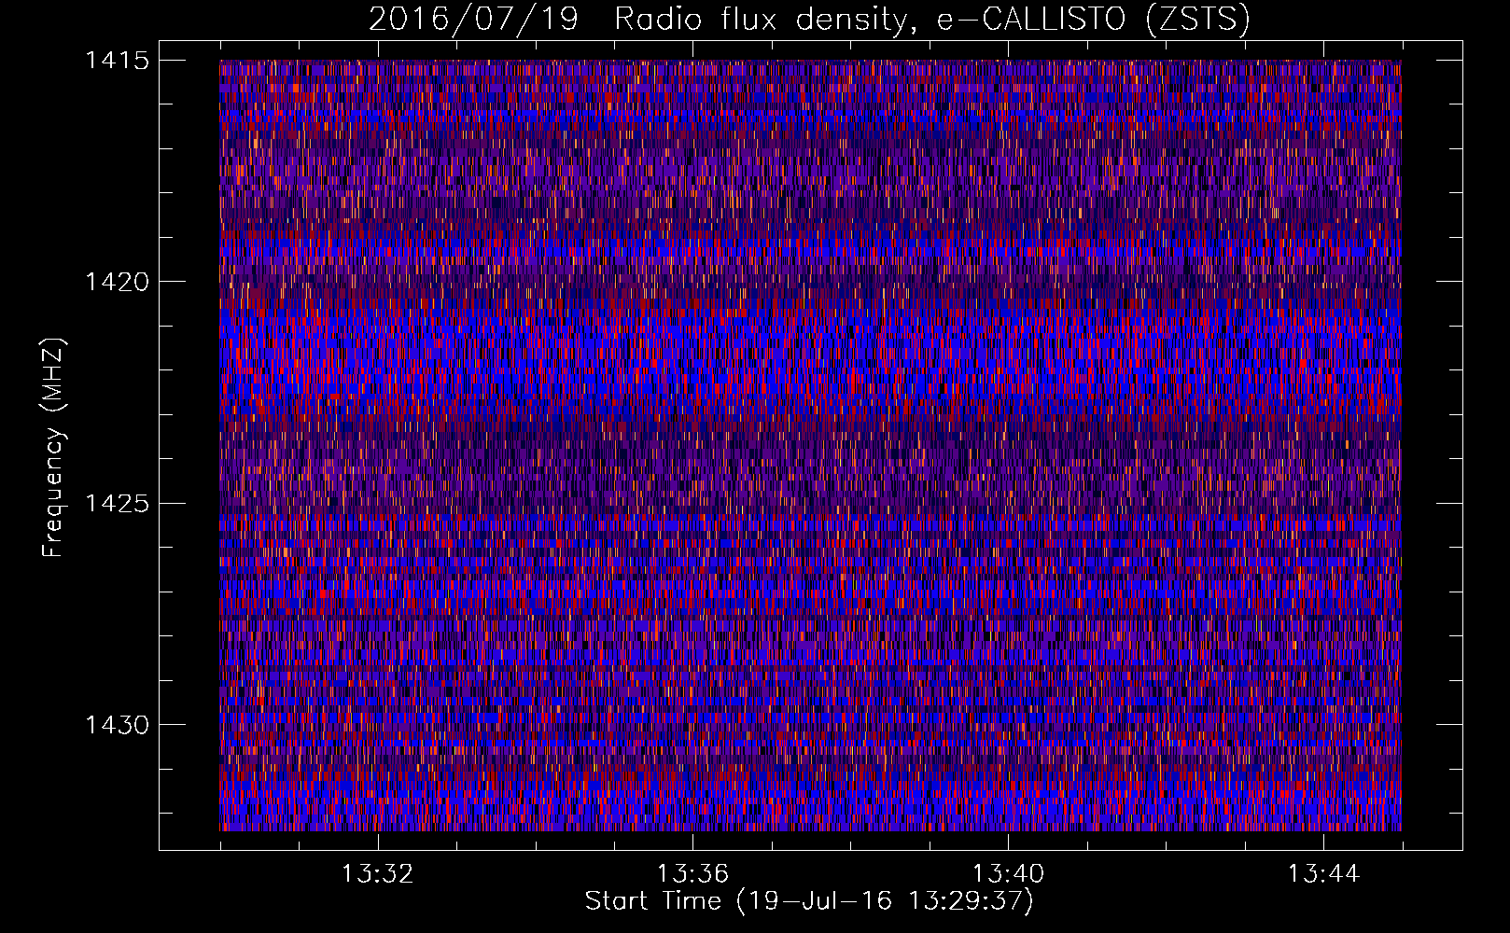Click the 1425 frequency tick label
Screen dimensions: 1510x933
[117, 504]
